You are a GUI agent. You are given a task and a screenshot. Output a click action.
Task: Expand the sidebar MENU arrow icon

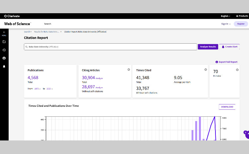(4, 32)
